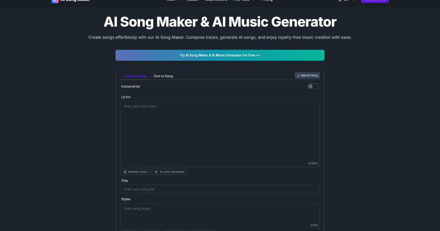Expand the Tools dropdown menu
The image size is (440, 231).
pos(172,1)
